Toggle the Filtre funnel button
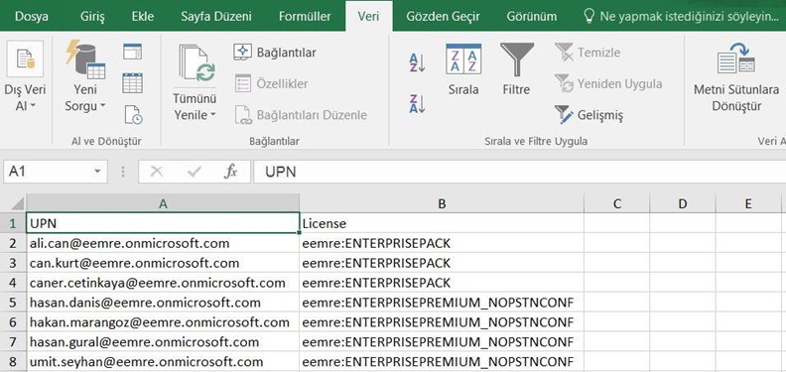This screenshot has width=786, height=372. (x=516, y=70)
